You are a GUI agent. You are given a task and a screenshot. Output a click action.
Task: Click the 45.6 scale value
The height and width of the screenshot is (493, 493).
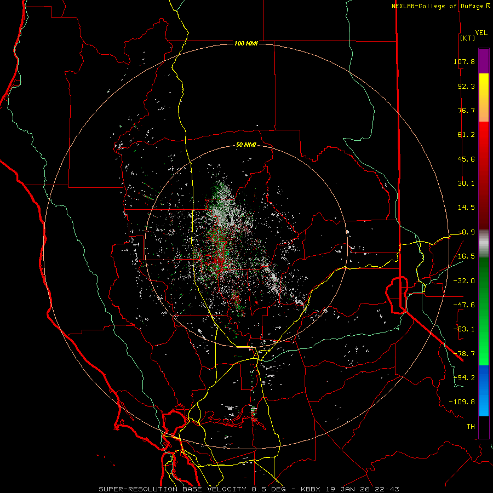(x=466, y=159)
